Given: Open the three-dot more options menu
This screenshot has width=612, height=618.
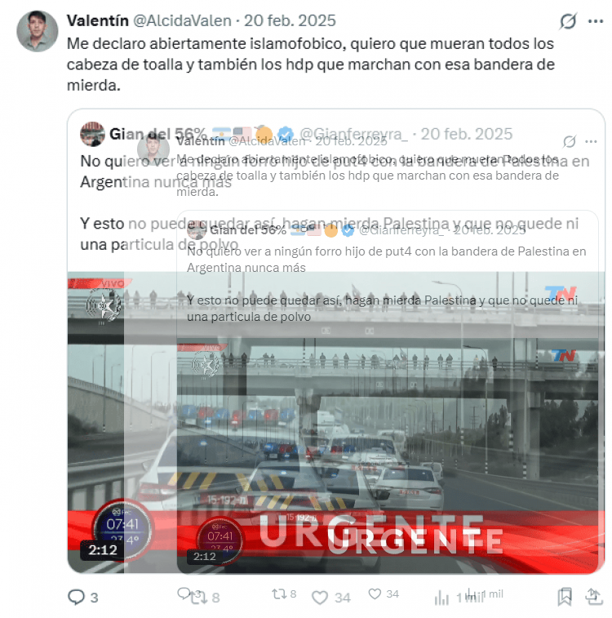Looking at the screenshot, I should click(596, 21).
